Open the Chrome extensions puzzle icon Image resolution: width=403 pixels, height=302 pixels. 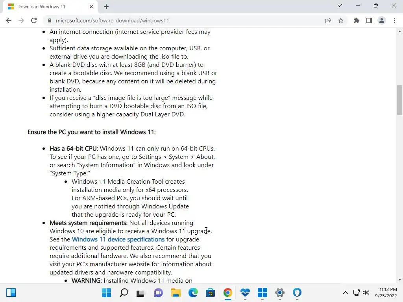click(357, 20)
